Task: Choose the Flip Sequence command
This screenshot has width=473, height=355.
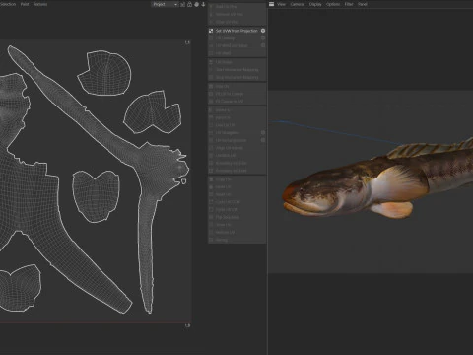Action: click(x=228, y=217)
